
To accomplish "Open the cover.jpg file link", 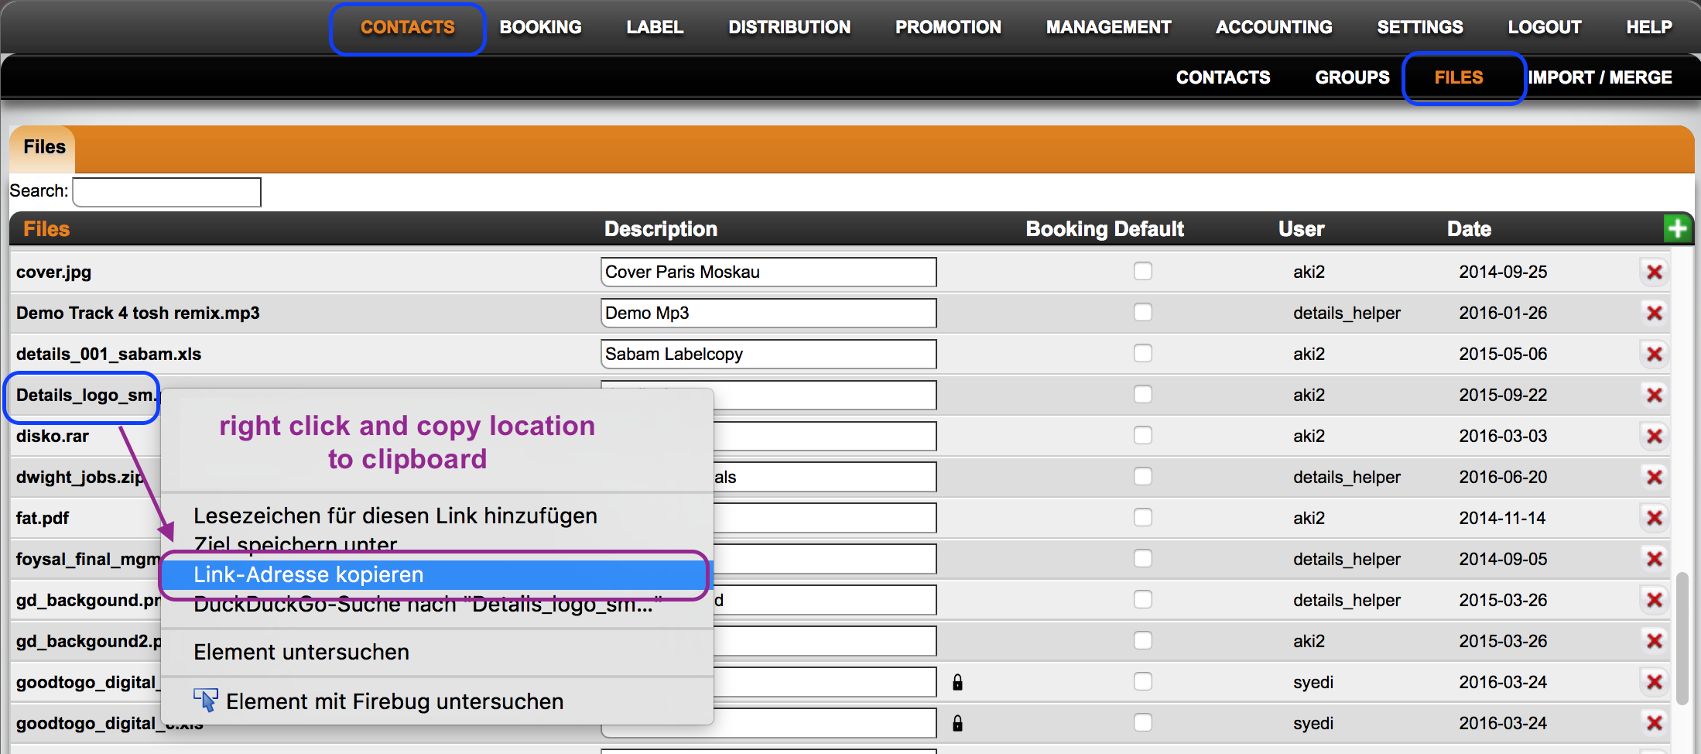I will pos(53,272).
